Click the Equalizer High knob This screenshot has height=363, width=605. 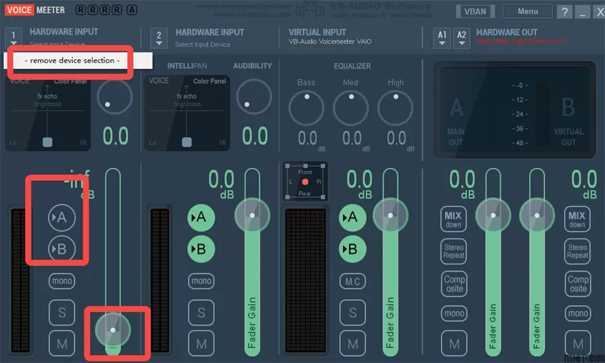click(395, 108)
